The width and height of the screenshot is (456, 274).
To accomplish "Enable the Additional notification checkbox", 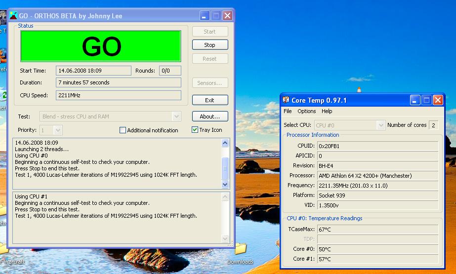I will click(x=123, y=130).
